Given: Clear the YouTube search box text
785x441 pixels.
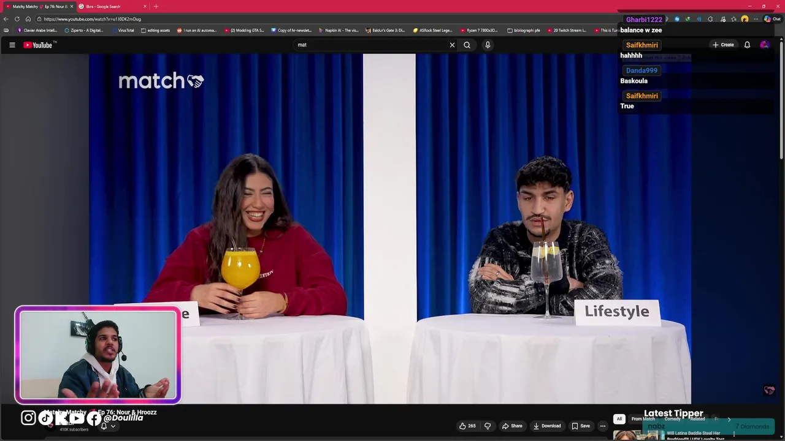Looking at the screenshot, I should point(452,45).
